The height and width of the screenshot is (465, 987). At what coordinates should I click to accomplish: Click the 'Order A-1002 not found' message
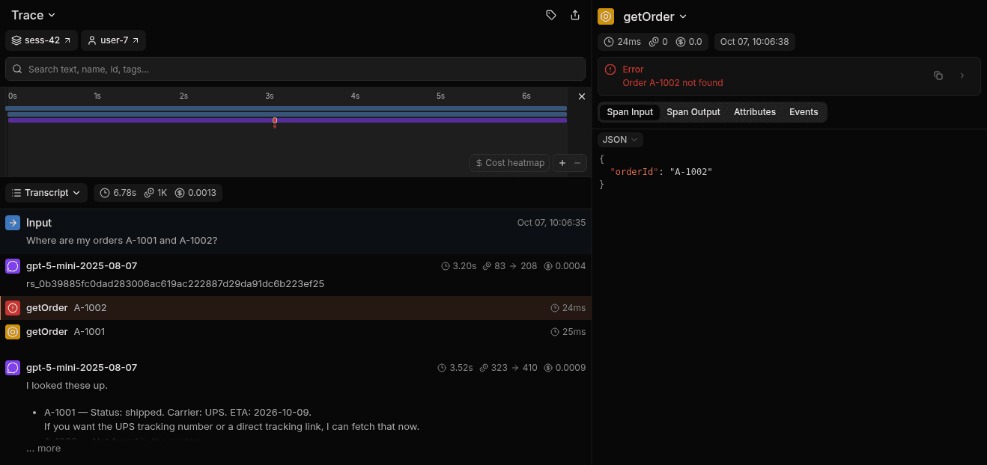[x=672, y=83]
